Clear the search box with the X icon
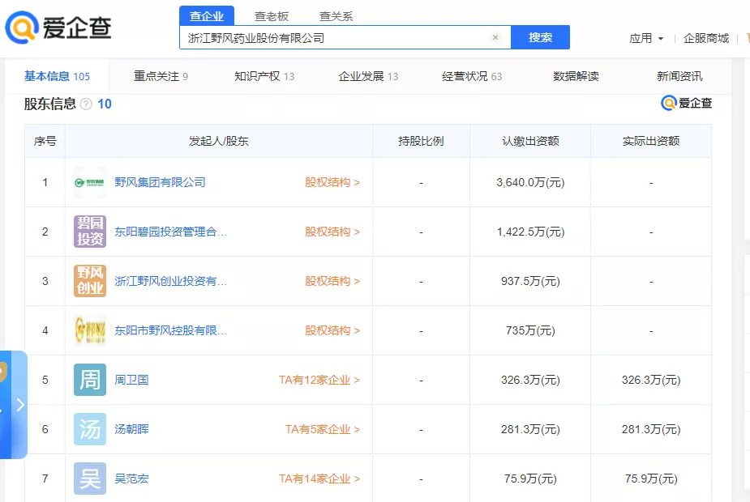 pyautogui.click(x=495, y=37)
